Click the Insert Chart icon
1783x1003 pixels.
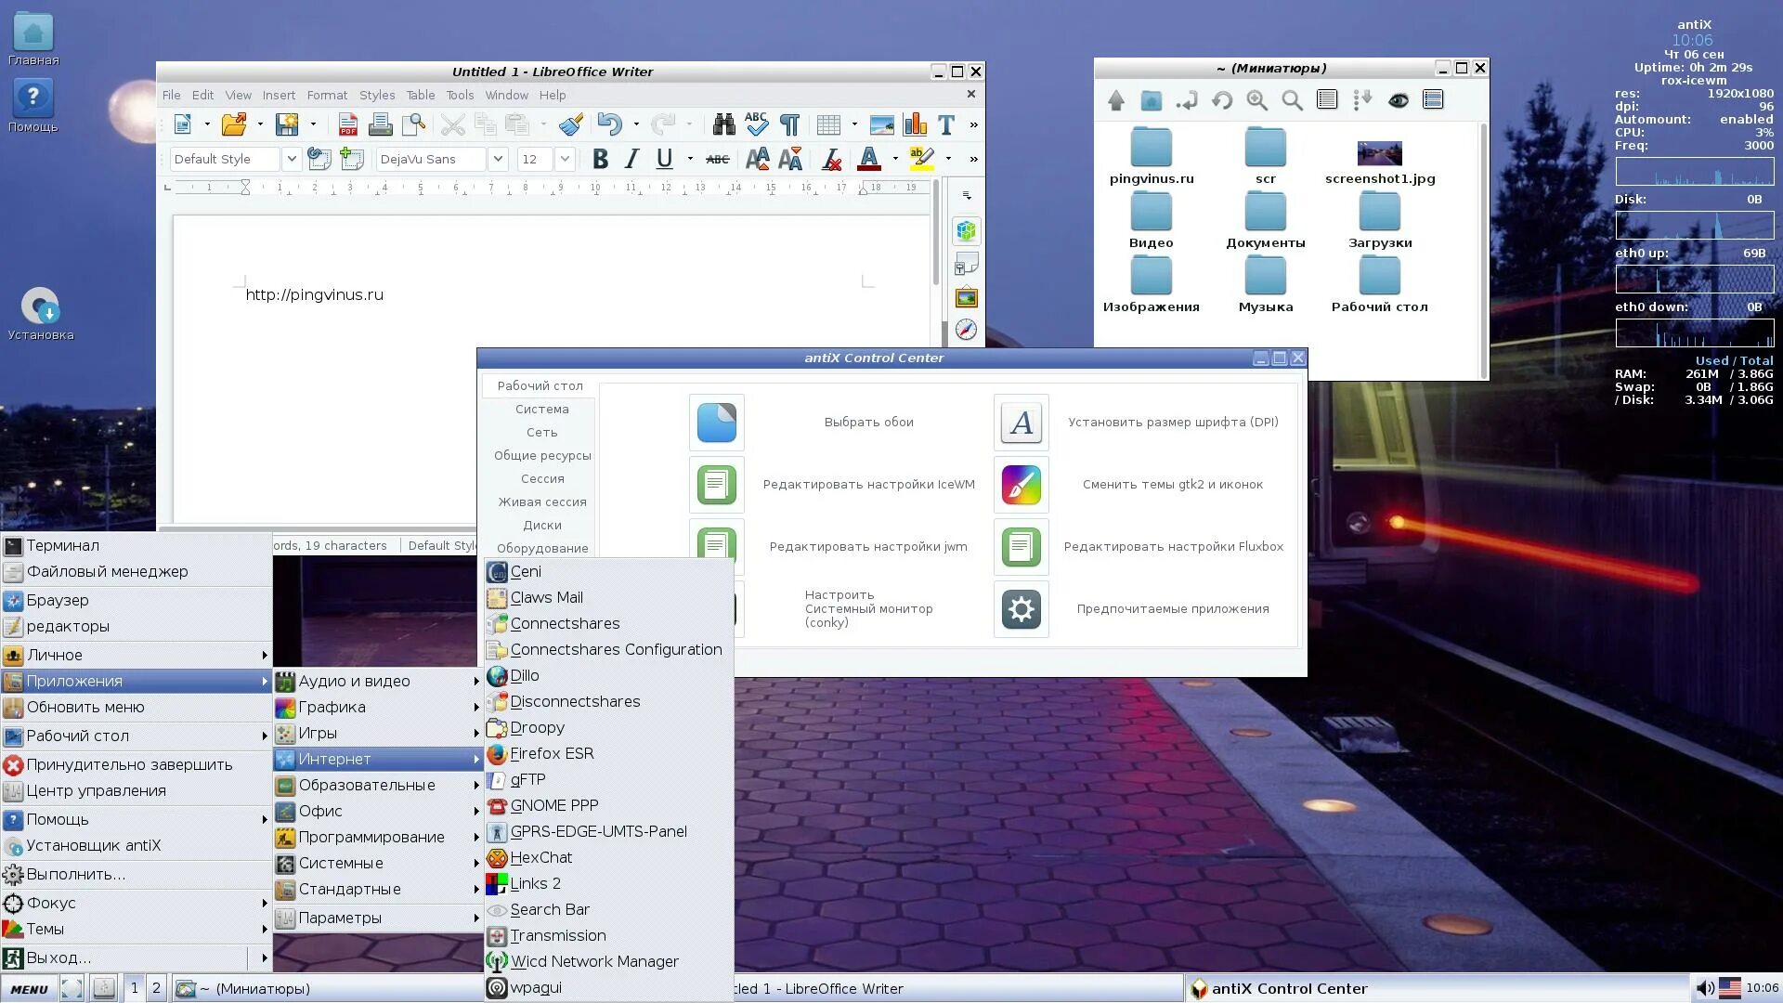pyautogui.click(x=915, y=124)
